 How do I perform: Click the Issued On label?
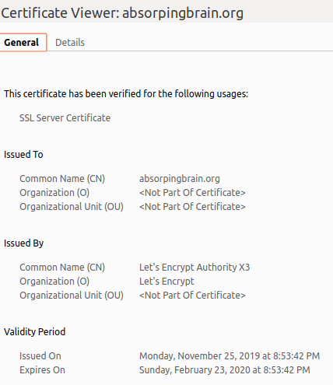[40, 356]
